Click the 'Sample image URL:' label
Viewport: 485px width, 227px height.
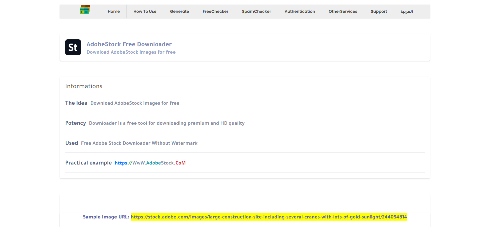(x=106, y=217)
